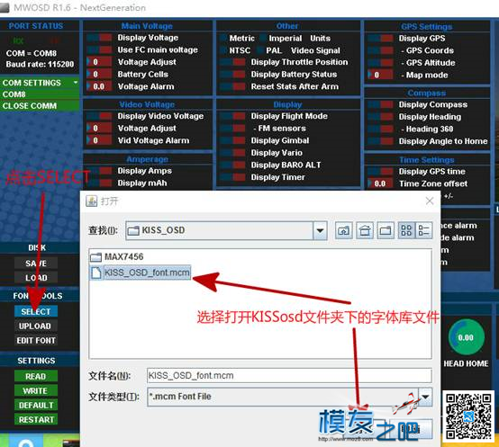Adjust Battery Cells value
This screenshot has width=499, height=447.
[99, 75]
